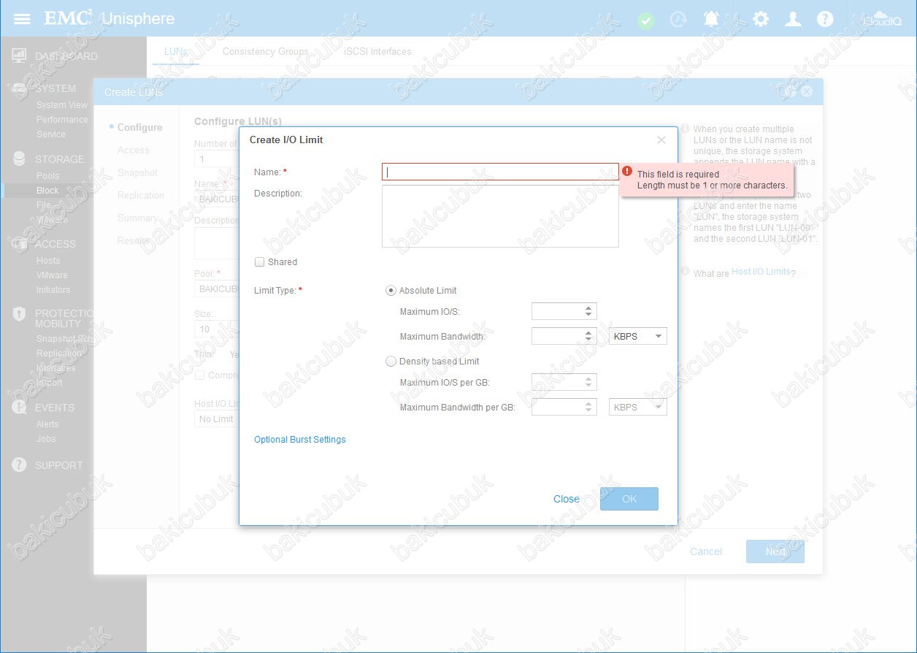
Task: Open System View in the sidebar
Action: point(62,105)
